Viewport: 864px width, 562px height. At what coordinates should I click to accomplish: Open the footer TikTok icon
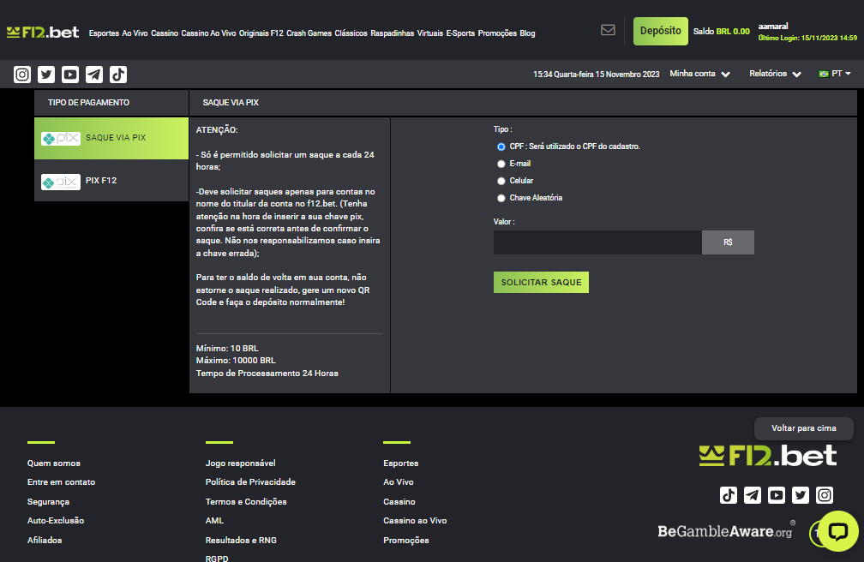729,495
